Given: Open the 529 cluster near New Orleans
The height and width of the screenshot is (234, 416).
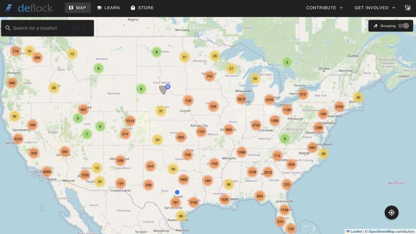Looking at the screenshot, I should click(x=225, y=199).
